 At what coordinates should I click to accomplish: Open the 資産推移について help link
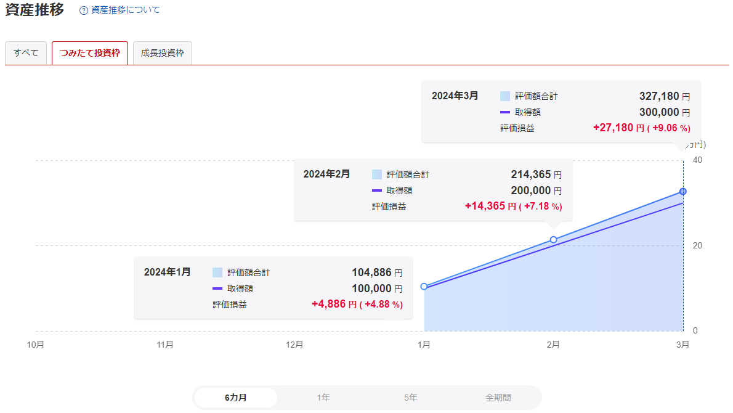[125, 10]
